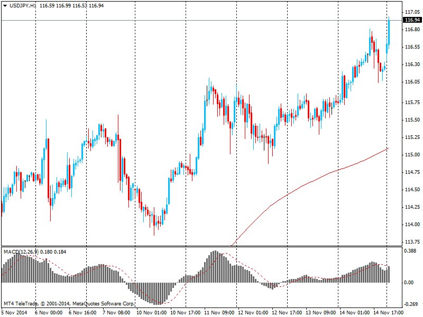The width and height of the screenshot is (423, 317).
Task: Click the 114.50 price axis value
Action: coord(412,190)
